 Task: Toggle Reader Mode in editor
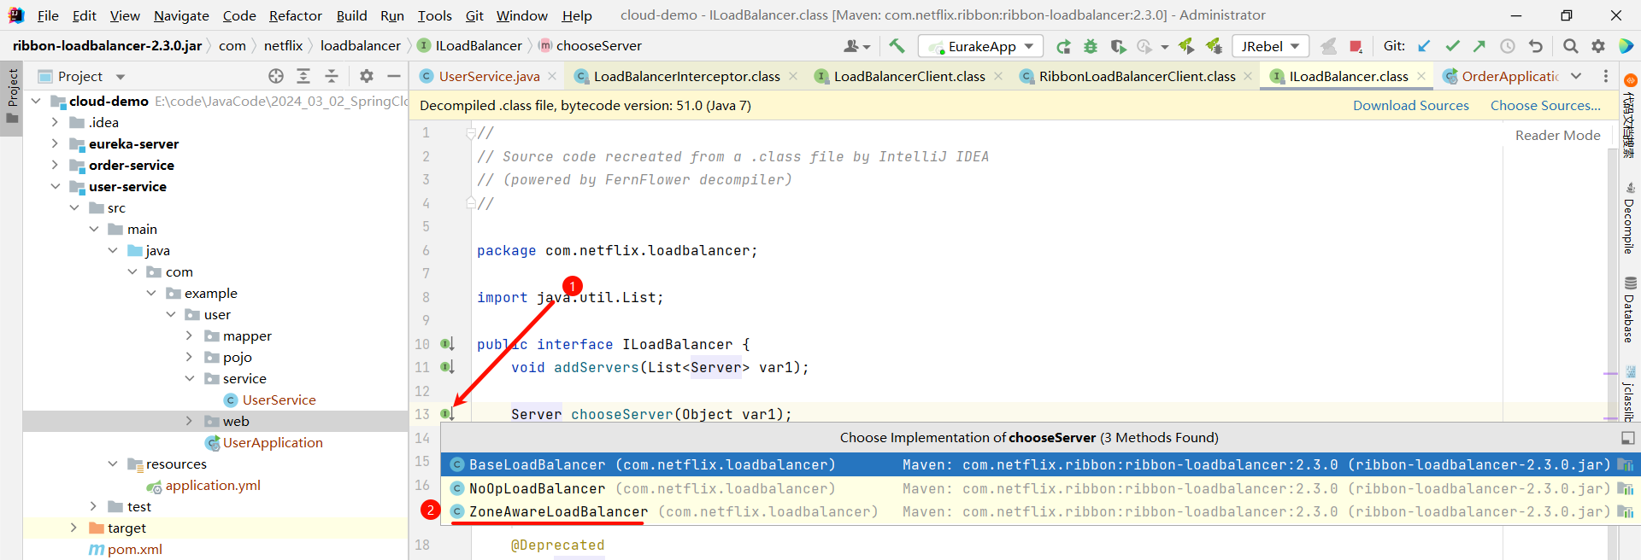point(1557,135)
